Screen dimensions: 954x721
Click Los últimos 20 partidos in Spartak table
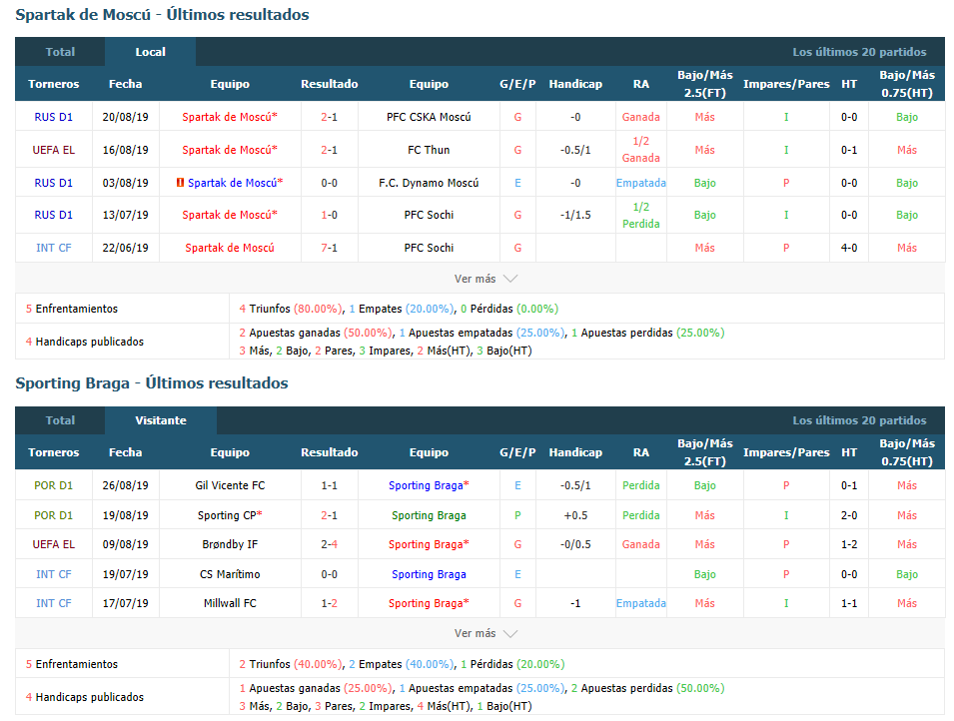[x=859, y=52]
